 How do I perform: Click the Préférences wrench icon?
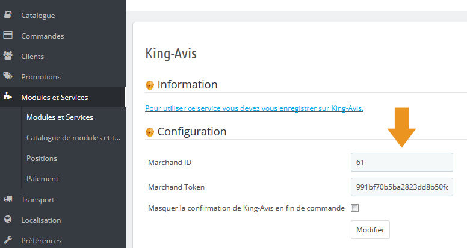[8, 240]
